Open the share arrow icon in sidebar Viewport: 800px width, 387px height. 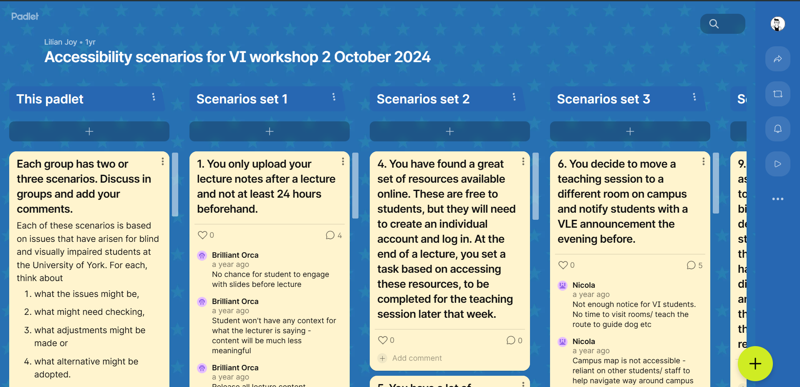tap(777, 59)
